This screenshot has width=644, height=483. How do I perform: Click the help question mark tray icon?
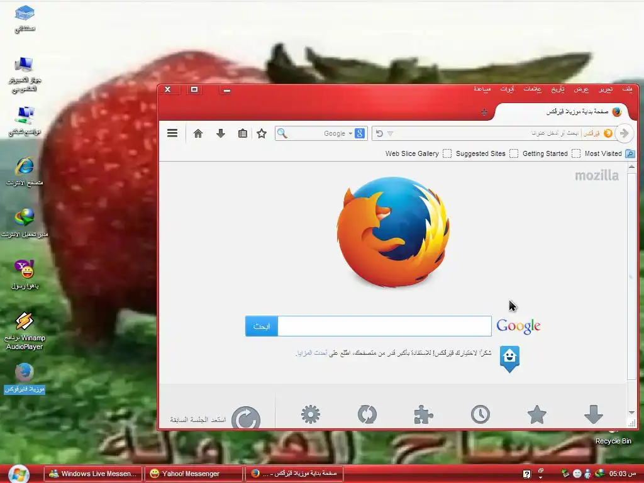[527, 474]
